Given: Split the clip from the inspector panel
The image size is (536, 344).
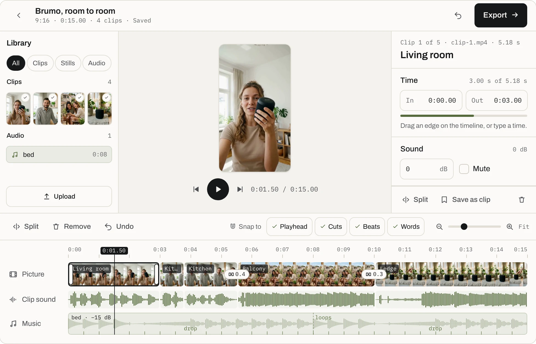Looking at the screenshot, I should click(415, 200).
